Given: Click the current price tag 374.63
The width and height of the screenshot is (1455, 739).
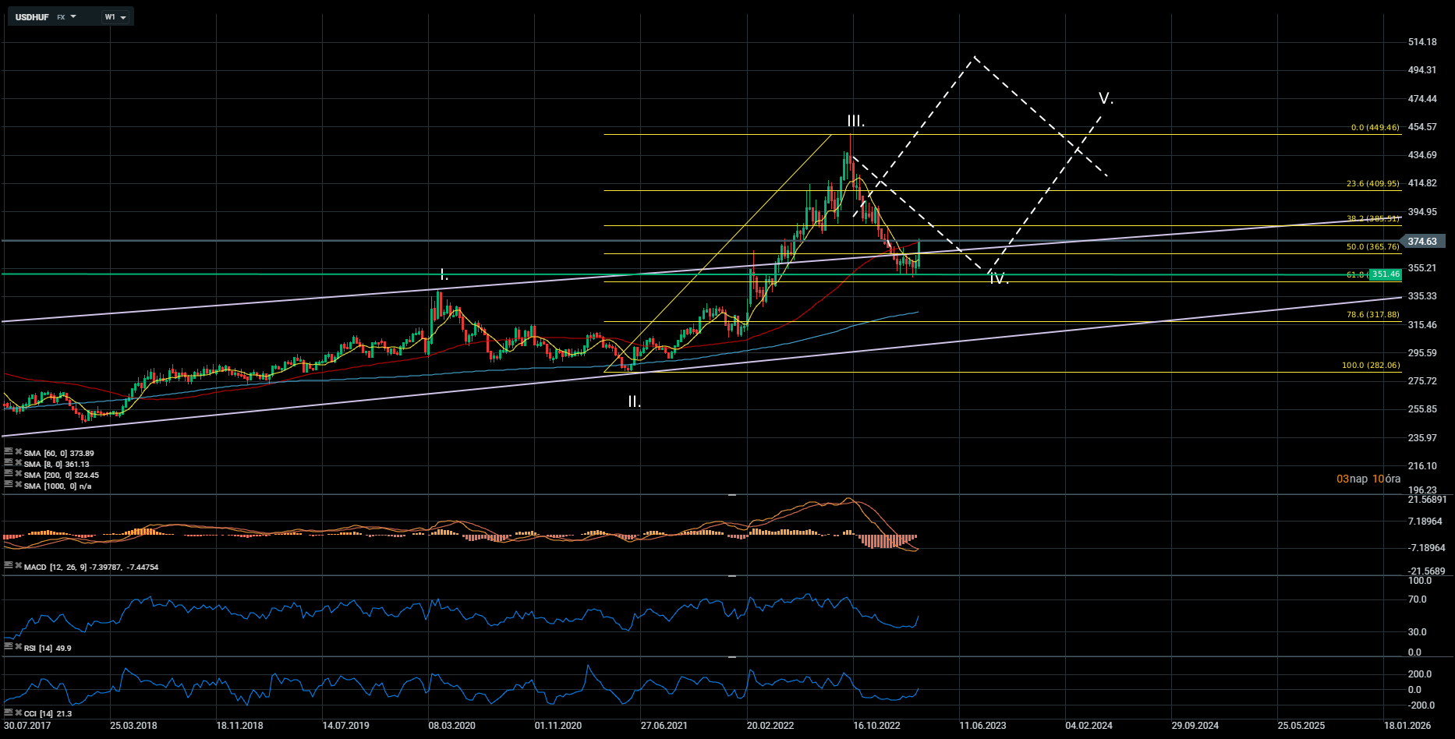Looking at the screenshot, I should click(1423, 242).
